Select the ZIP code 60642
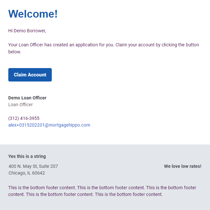Image resolution: width=210 pixels, height=210 pixels. coord(38,173)
